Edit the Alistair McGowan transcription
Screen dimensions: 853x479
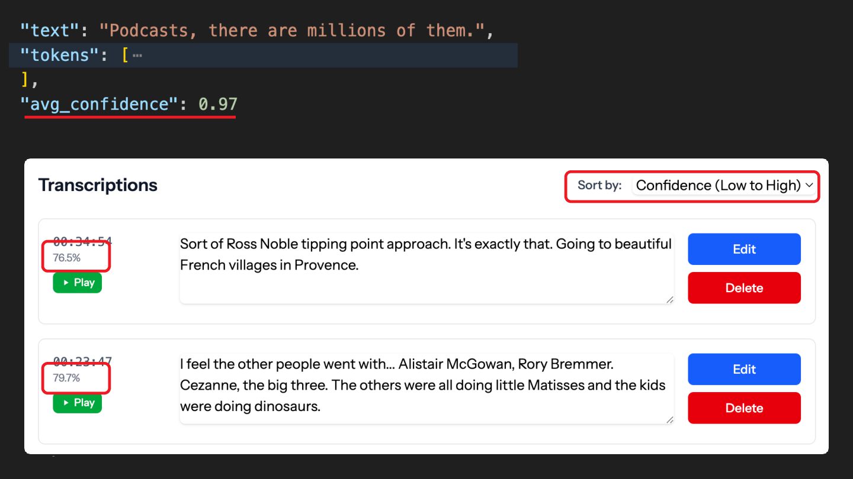(744, 369)
